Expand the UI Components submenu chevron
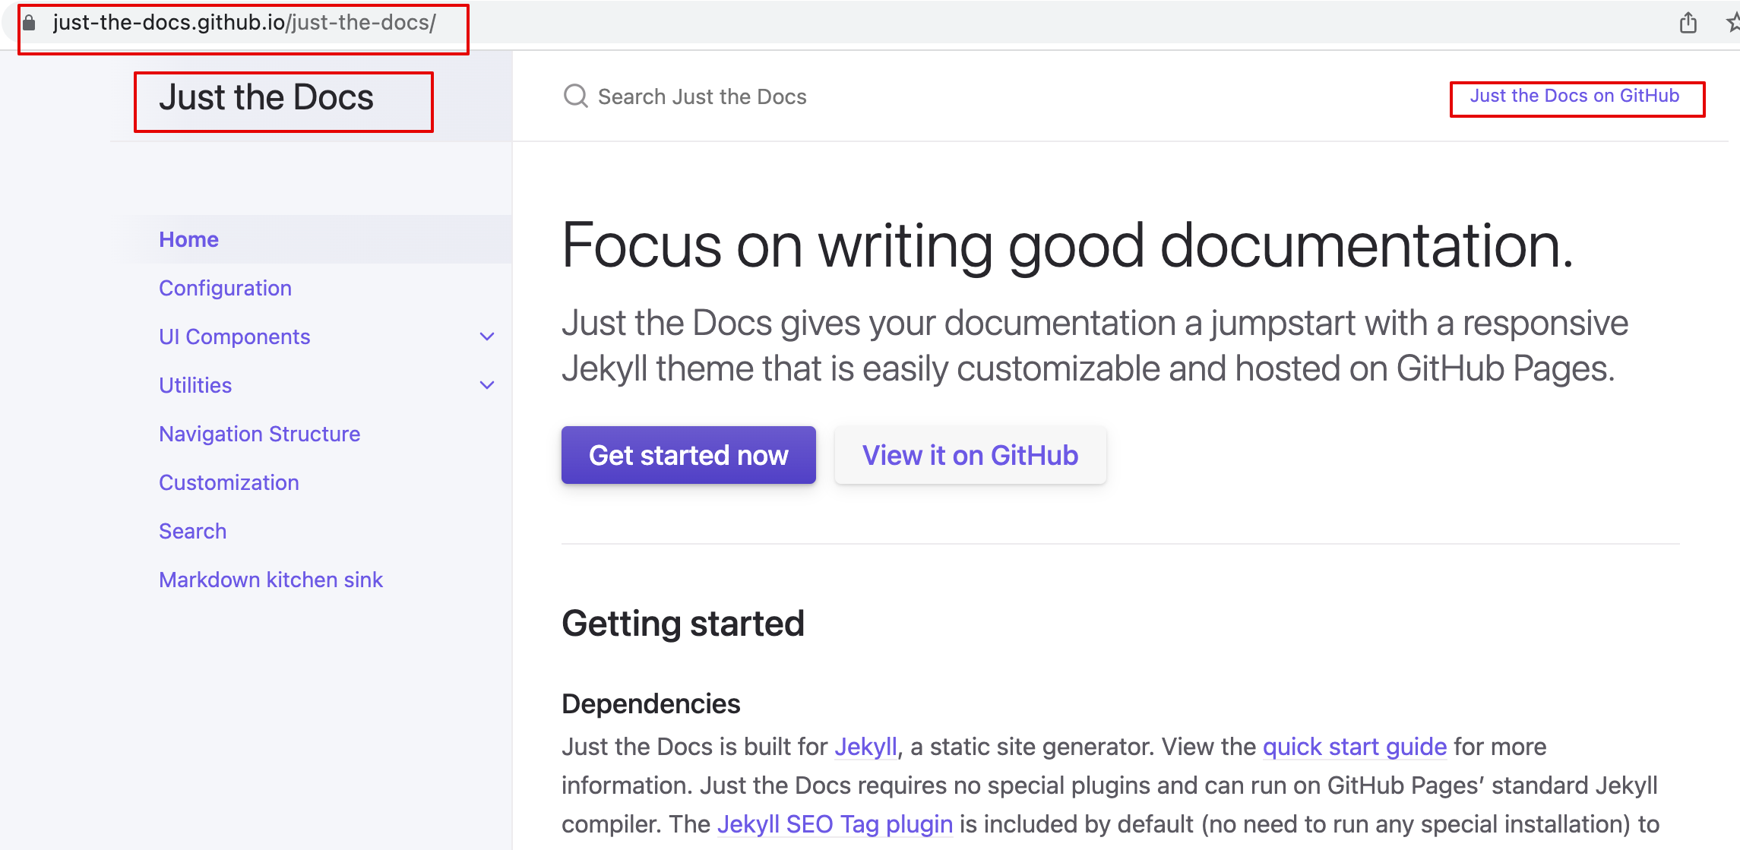The height and width of the screenshot is (850, 1740). pos(487,337)
